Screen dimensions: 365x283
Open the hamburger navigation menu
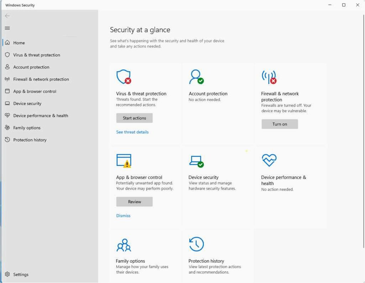pos(7,28)
